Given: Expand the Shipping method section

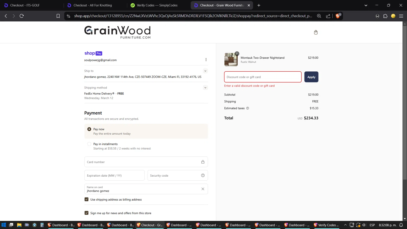Looking at the screenshot, I should (205, 88).
